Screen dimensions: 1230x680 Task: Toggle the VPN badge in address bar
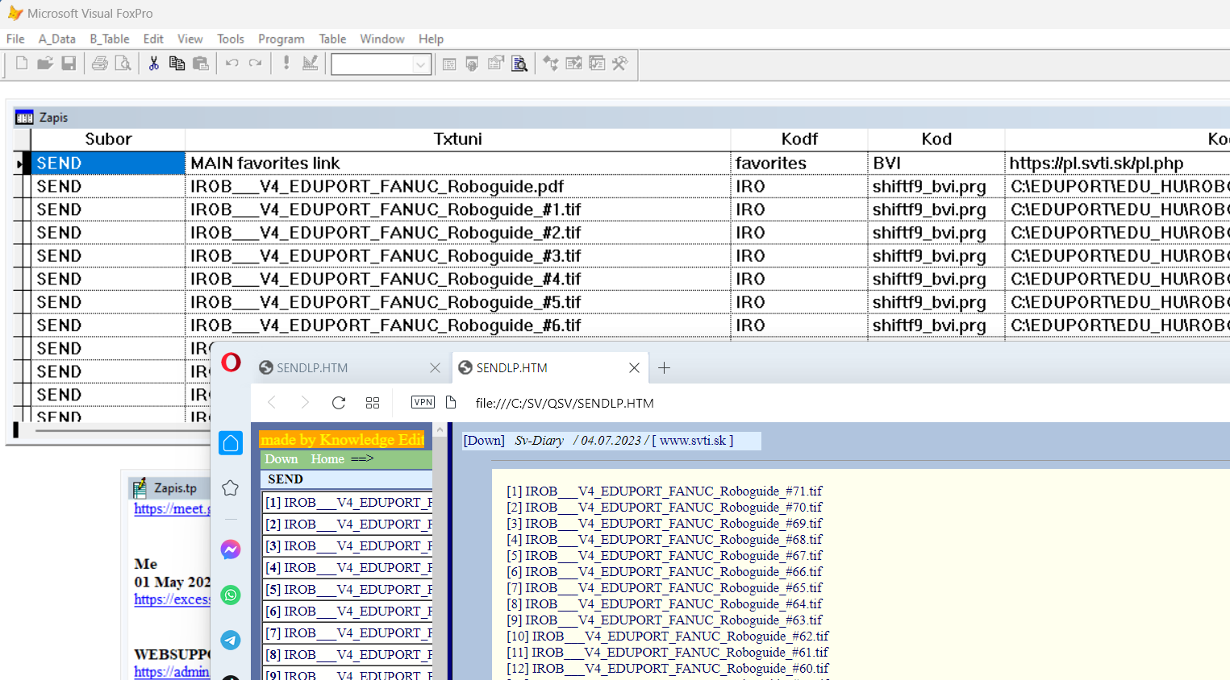[423, 402]
